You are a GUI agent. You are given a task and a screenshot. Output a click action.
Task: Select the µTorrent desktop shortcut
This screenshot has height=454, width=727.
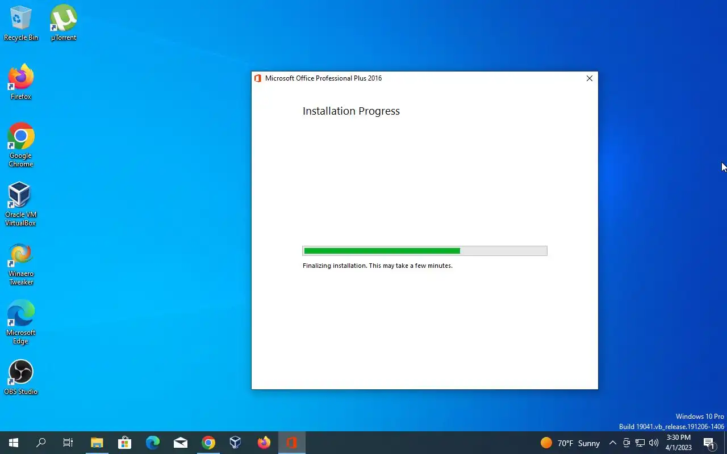[64, 24]
